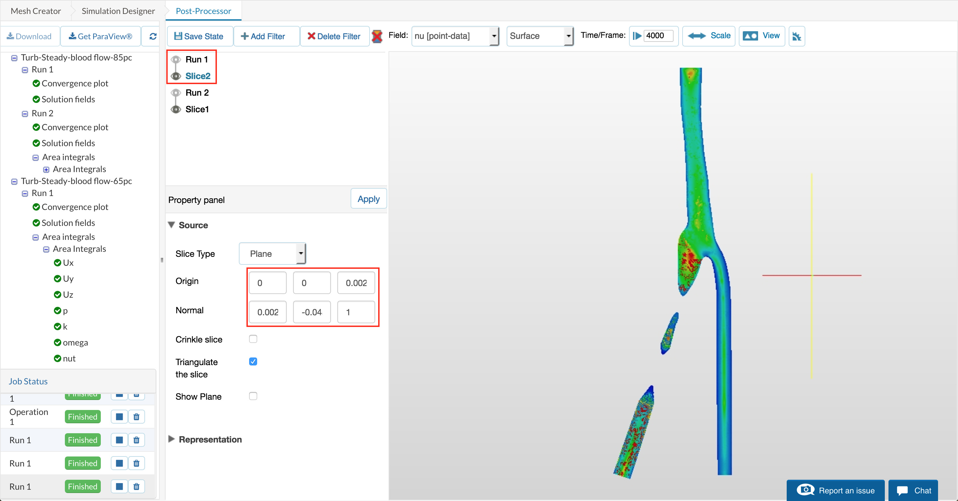This screenshot has width=958, height=501.
Task: Enable the Crinkle slice checkbox
Action: pyautogui.click(x=253, y=339)
